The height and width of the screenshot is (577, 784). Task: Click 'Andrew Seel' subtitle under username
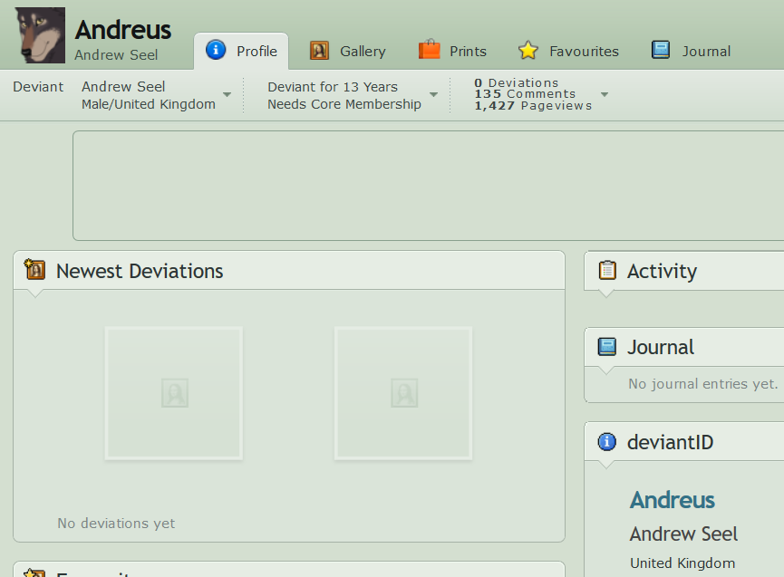pos(116,55)
